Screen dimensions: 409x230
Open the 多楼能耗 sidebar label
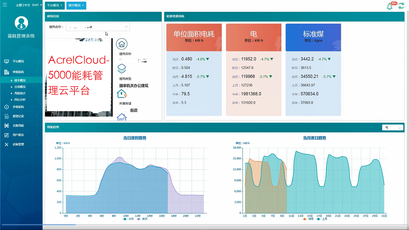(x=18, y=107)
